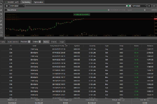The image size is (157, 104).
Task: Click the info icon beside Free margin
Action: (97, 100)
